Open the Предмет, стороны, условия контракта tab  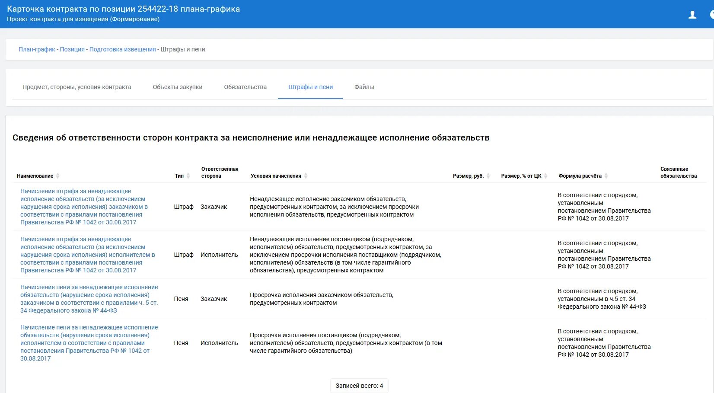tap(77, 87)
